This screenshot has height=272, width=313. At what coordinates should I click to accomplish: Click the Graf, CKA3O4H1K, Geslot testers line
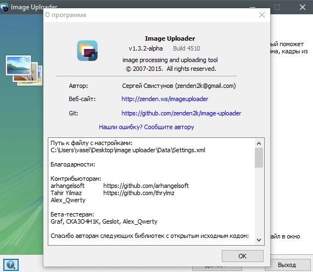point(104,221)
